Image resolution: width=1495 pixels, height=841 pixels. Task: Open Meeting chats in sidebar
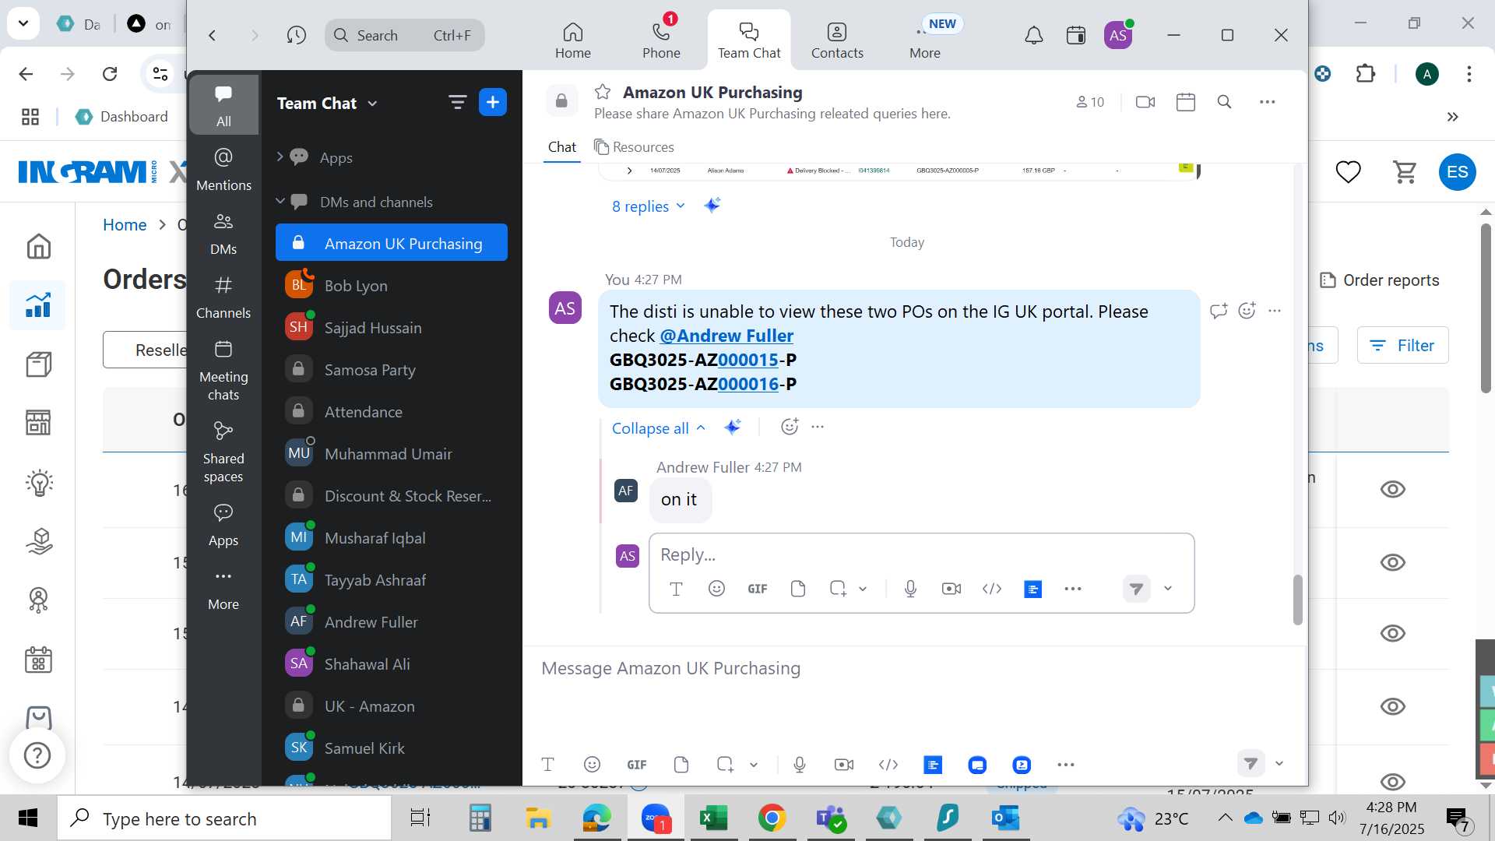tap(223, 370)
